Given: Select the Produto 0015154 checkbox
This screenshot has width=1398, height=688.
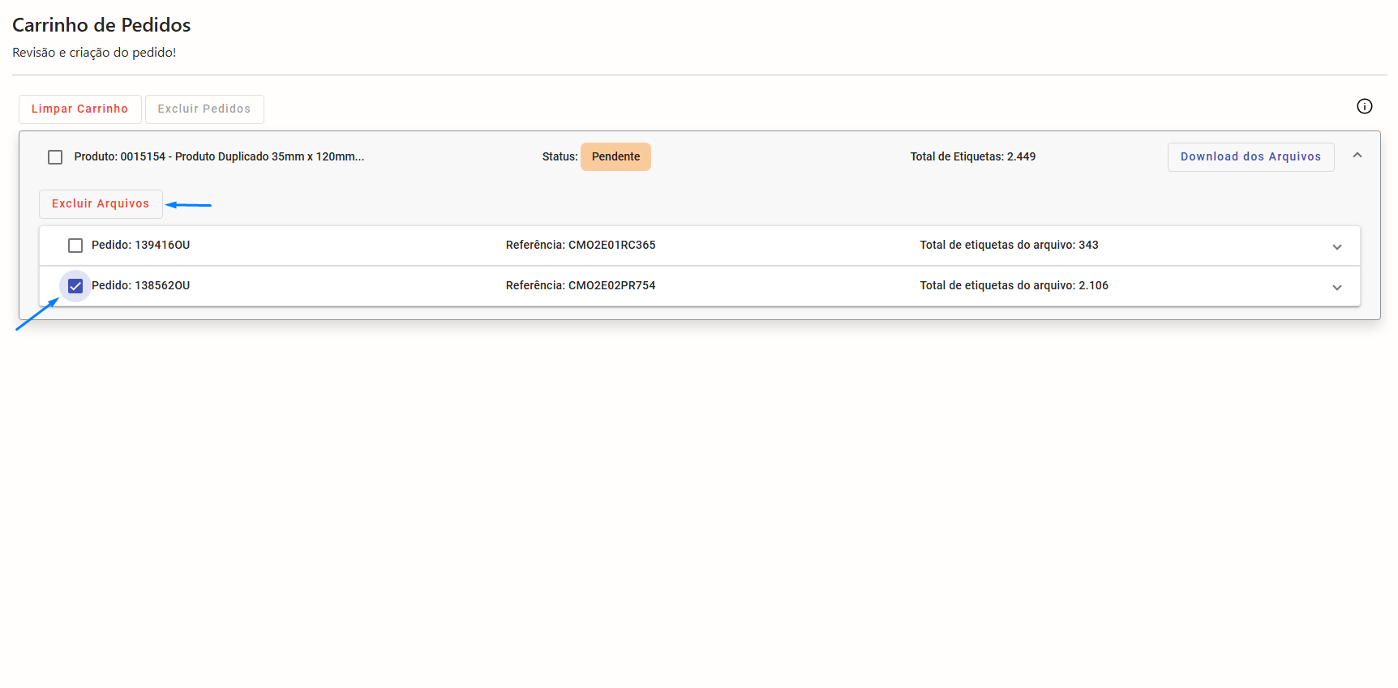Looking at the screenshot, I should (55, 157).
